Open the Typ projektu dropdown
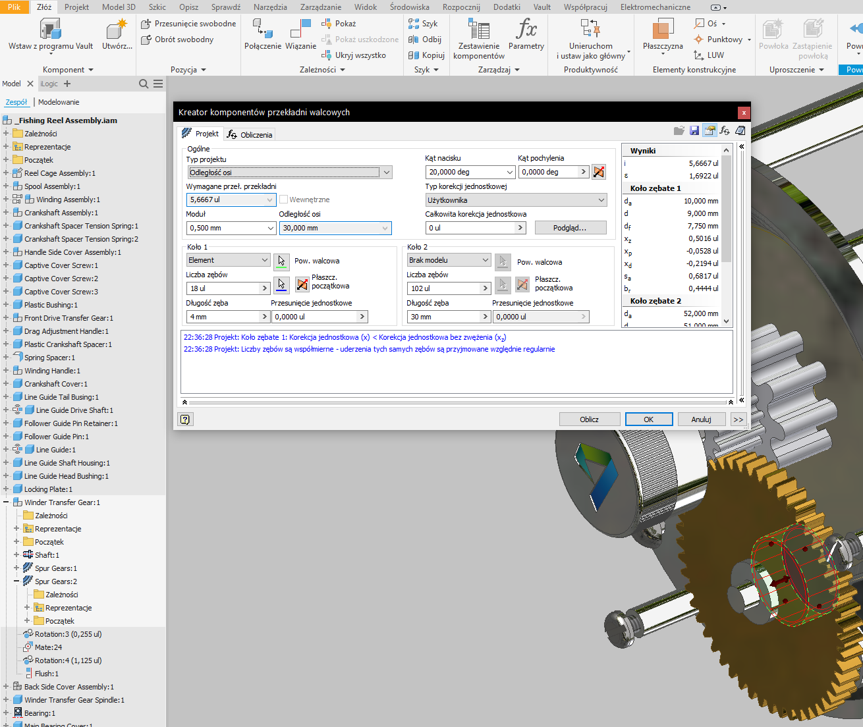Image resolution: width=863 pixels, height=727 pixels. click(387, 173)
